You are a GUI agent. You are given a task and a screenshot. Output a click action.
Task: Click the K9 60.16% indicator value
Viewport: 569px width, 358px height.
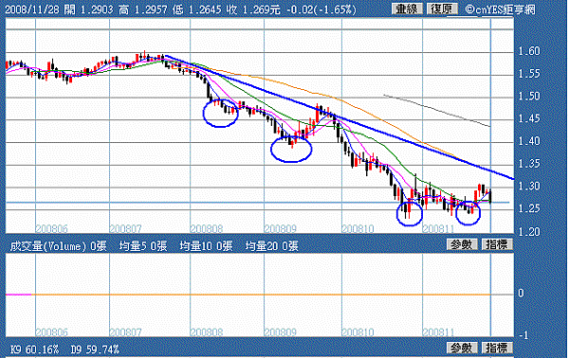point(34,349)
